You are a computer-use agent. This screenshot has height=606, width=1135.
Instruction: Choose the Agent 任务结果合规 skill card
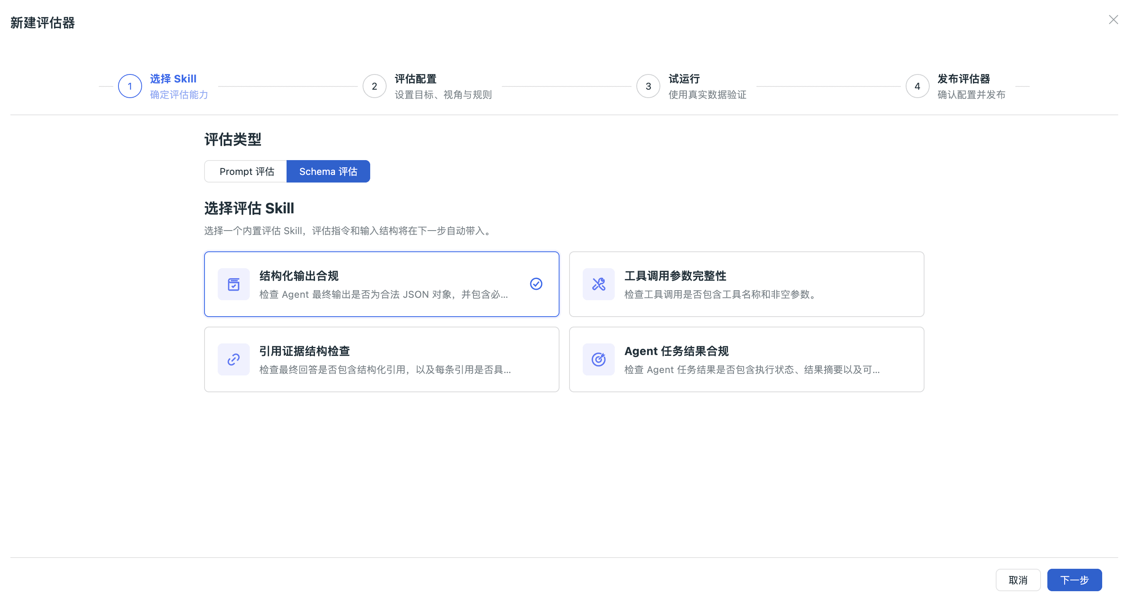pos(746,359)
